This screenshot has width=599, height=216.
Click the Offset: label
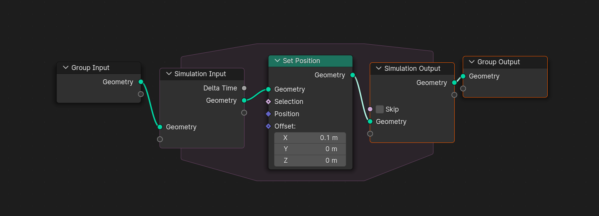[x=285, y=126]
